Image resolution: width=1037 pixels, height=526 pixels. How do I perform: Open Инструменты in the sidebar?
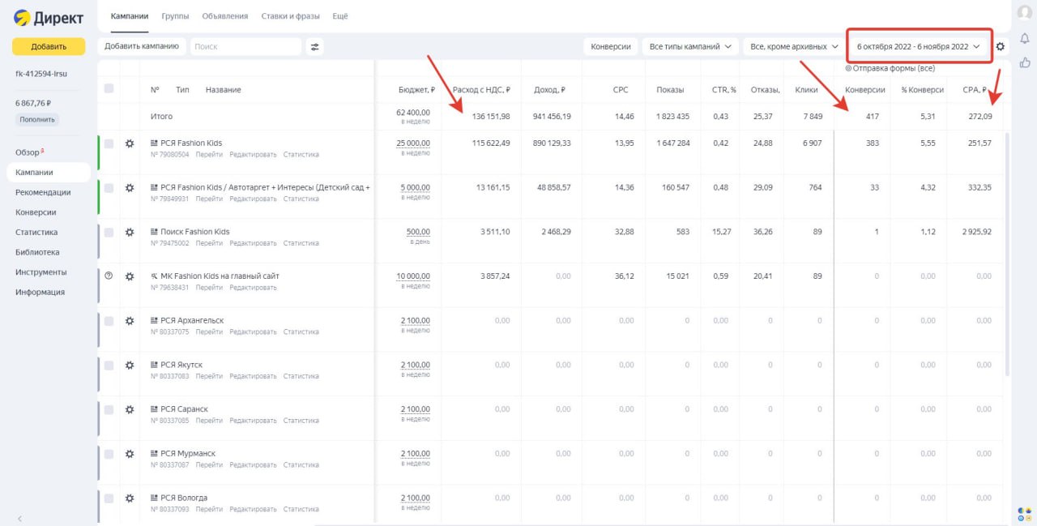[41, 272]
